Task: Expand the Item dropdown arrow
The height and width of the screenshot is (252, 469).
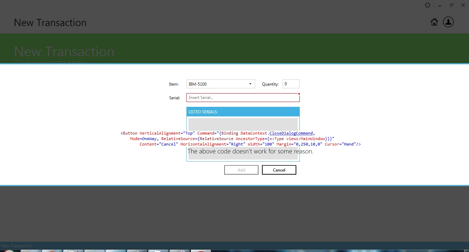Action: coord(251,84)
